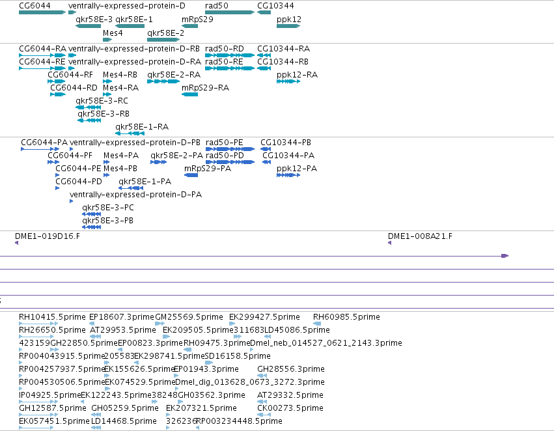Click the Mes4-PA protein label
Screen dimensions: 554x431
click(121, 156)
